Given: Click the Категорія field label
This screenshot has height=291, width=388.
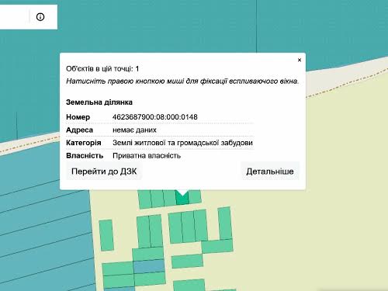Looking at the screenshot, I should 84,143.
